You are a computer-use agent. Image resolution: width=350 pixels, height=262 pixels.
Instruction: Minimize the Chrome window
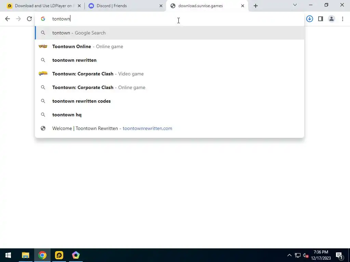(310, 5)
